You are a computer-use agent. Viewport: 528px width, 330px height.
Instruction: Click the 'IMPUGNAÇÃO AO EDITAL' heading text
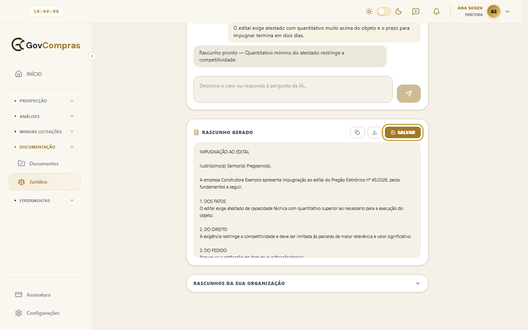click(x=224, y=152)
